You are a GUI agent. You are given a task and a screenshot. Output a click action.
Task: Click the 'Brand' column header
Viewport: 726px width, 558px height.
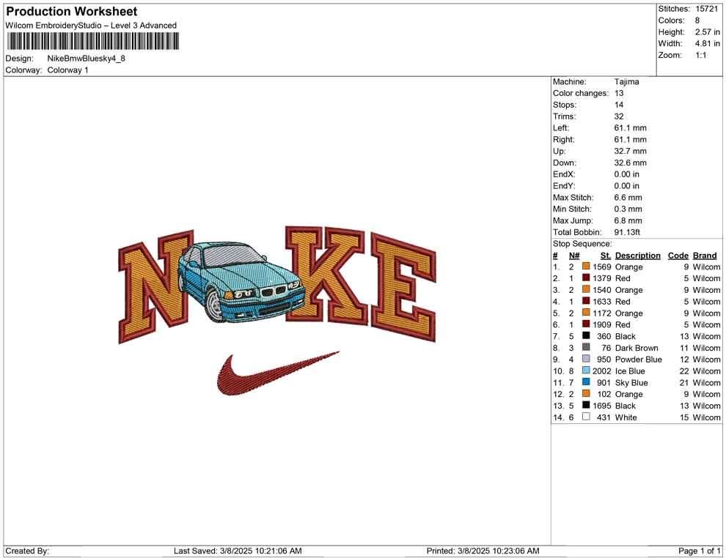coord(704,255)
